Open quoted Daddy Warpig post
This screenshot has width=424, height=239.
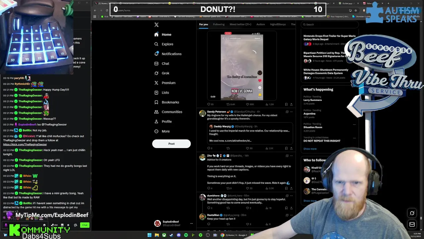[x=250, y=133]
